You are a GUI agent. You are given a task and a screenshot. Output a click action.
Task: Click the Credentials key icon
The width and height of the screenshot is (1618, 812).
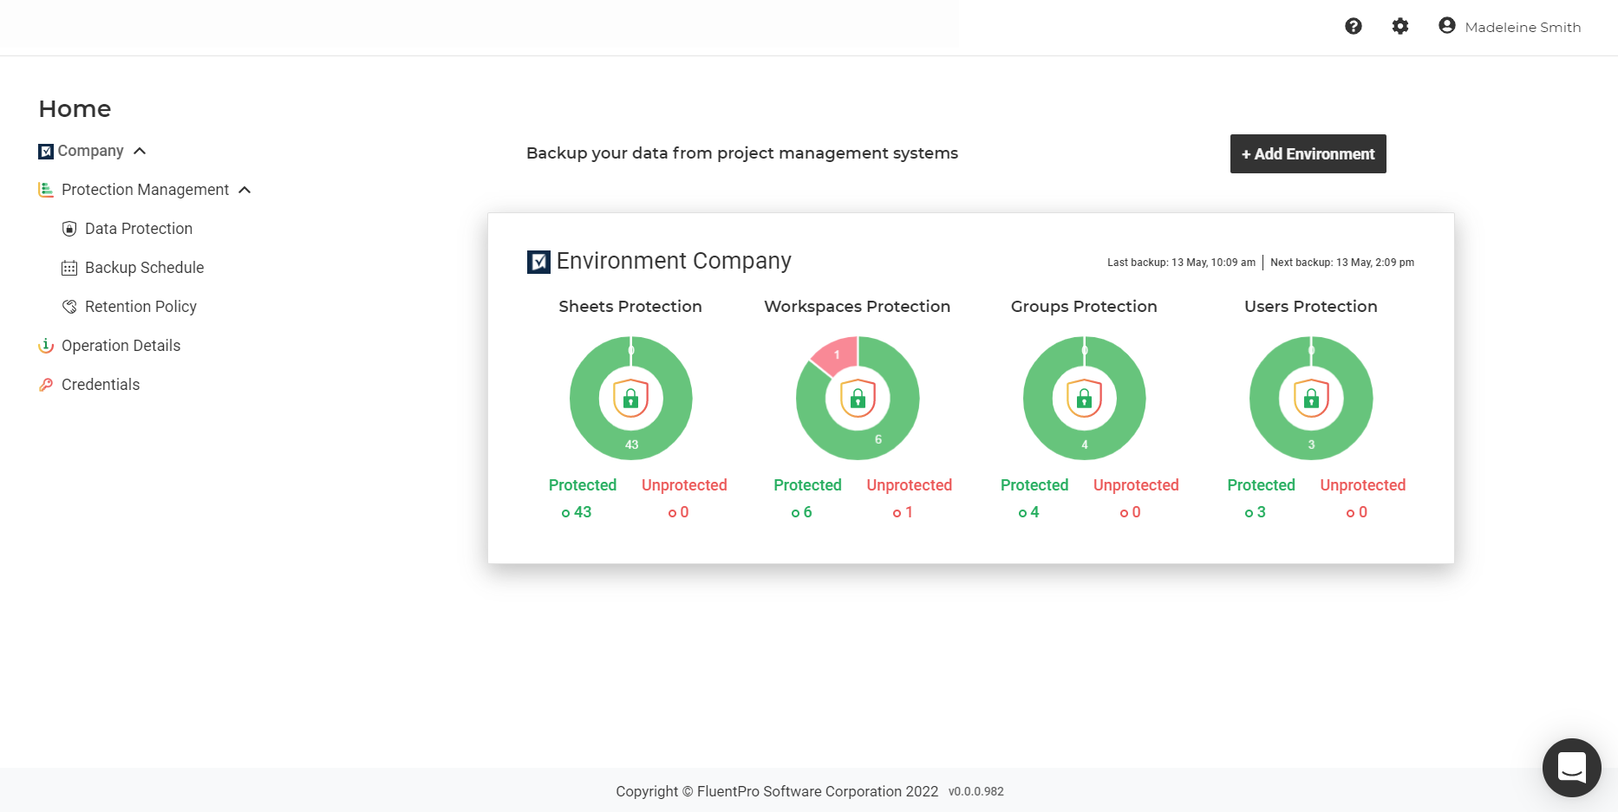click(x=46, y=385)
